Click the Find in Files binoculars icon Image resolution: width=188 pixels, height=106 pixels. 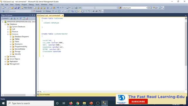pos(120,8)
